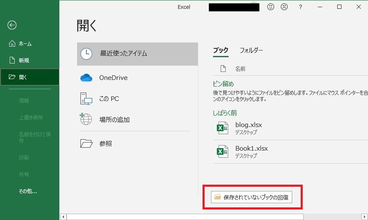Click 場所の追加 option
This screenshot has height=220, width=368.
[x=137, y=119]
